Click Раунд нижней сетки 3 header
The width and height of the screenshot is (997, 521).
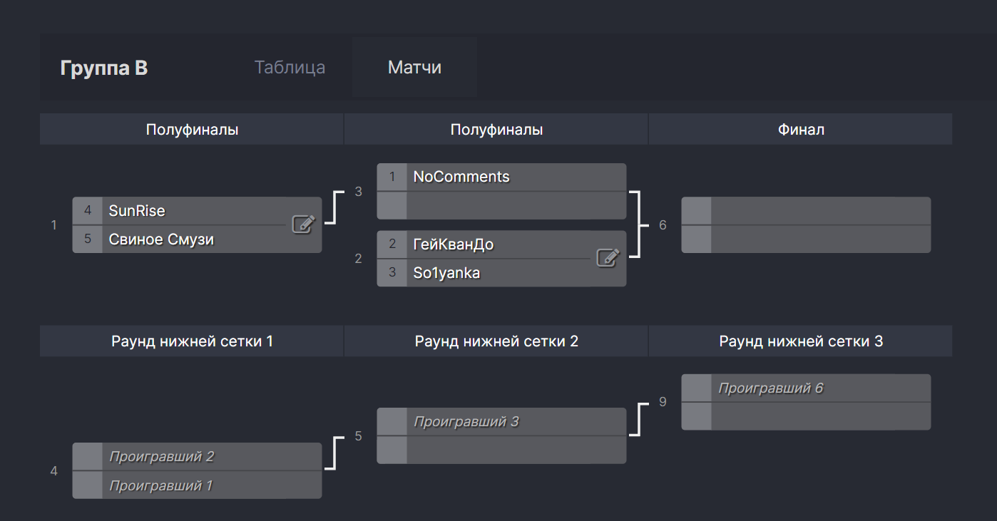tap(801, 341)
